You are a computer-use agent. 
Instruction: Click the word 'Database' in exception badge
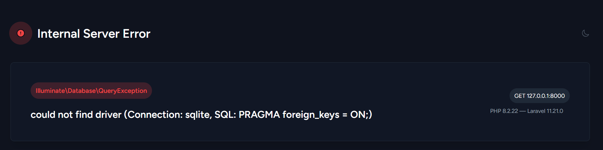click(82, 91)
